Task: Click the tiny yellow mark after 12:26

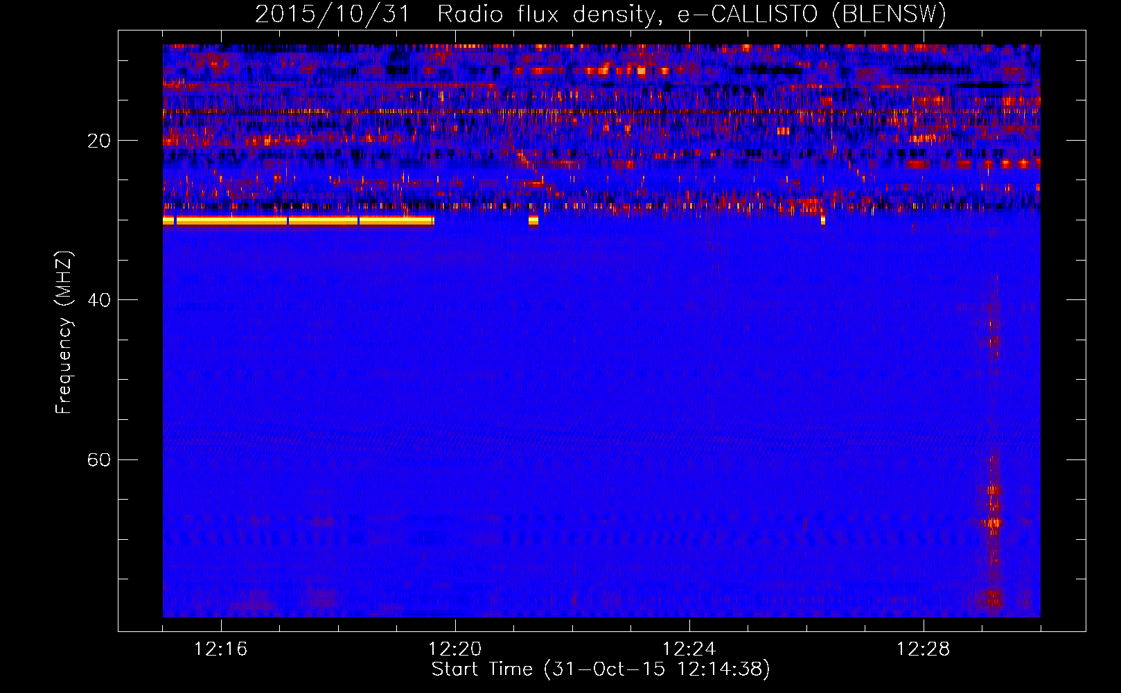Action: (x=823, y=221)
